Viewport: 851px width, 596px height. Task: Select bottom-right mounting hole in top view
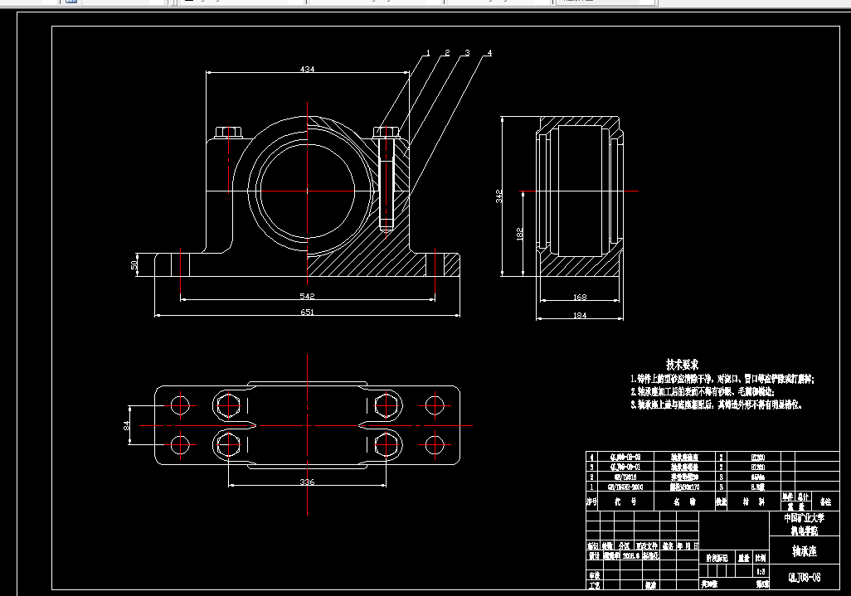[x=435, y=445]
